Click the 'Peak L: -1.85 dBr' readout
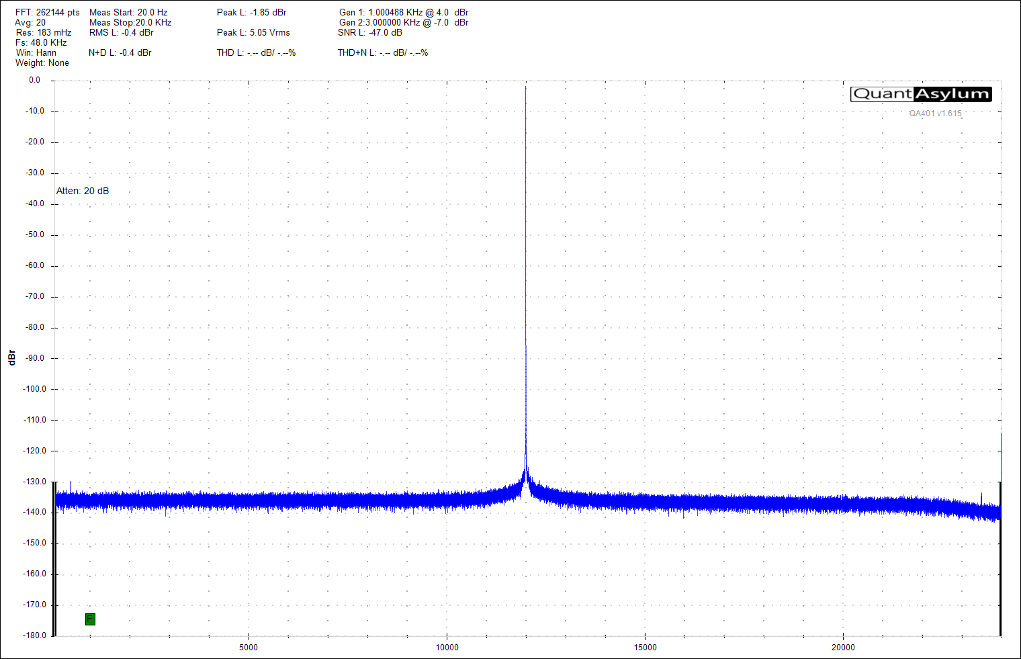This screenshot has height=659, width=1021. pos(252,13)
